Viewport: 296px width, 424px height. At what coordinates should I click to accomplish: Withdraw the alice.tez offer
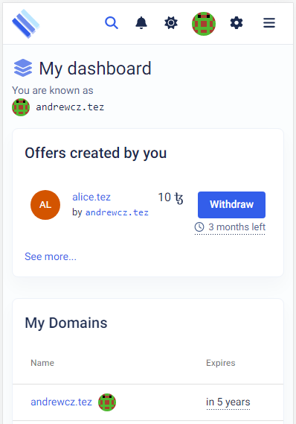pos(231,205)
